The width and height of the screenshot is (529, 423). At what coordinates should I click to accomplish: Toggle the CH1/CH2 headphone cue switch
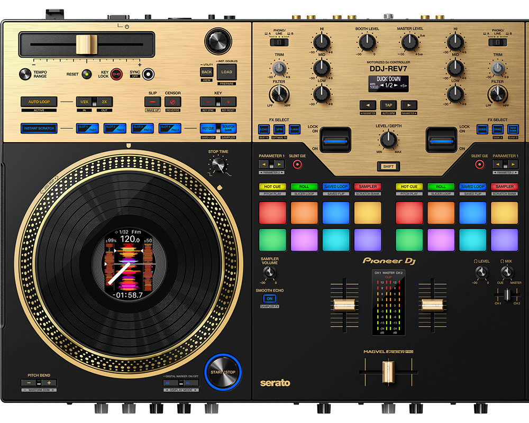(507, 295)
